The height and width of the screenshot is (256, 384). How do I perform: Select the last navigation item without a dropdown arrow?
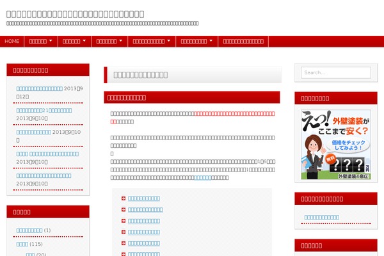pyautogui.click(x=243, y=41)
